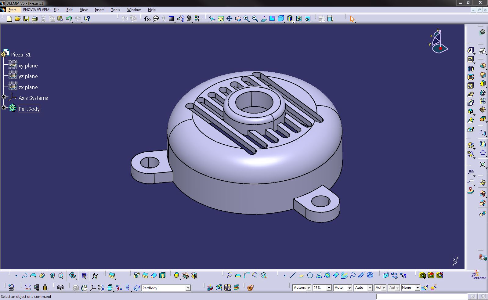The height and width of the screenshot is (300, 488).
Task: Open the Automatic color dropdown
Action: 309,288
